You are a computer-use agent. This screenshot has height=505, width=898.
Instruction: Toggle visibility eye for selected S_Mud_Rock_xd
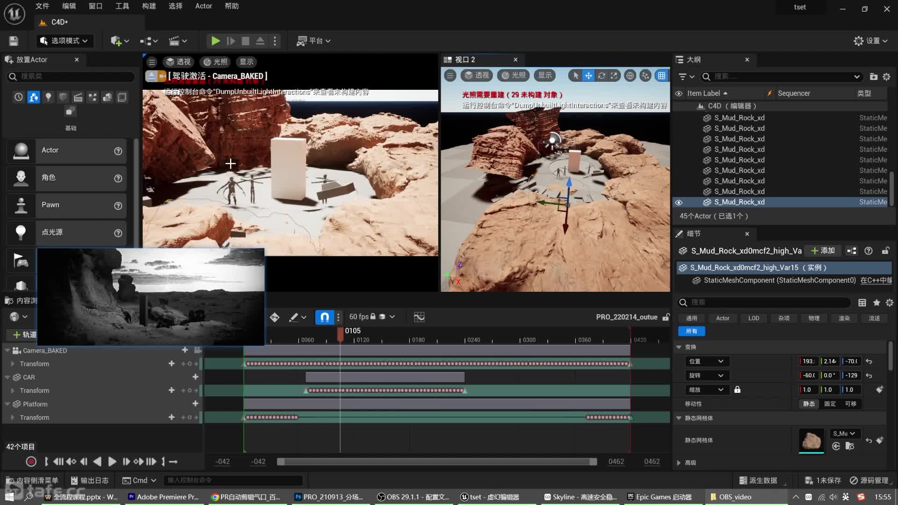click(679, 202)
